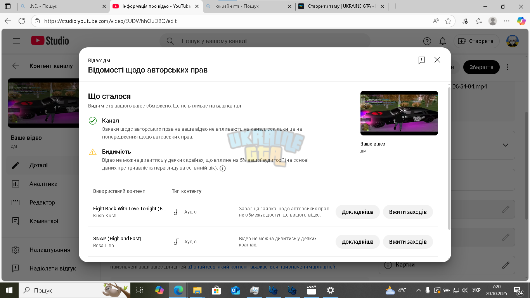
Task: Switch to the юкрейн гта browser tab
Action: pyautogui.click(x=248, y=6)
